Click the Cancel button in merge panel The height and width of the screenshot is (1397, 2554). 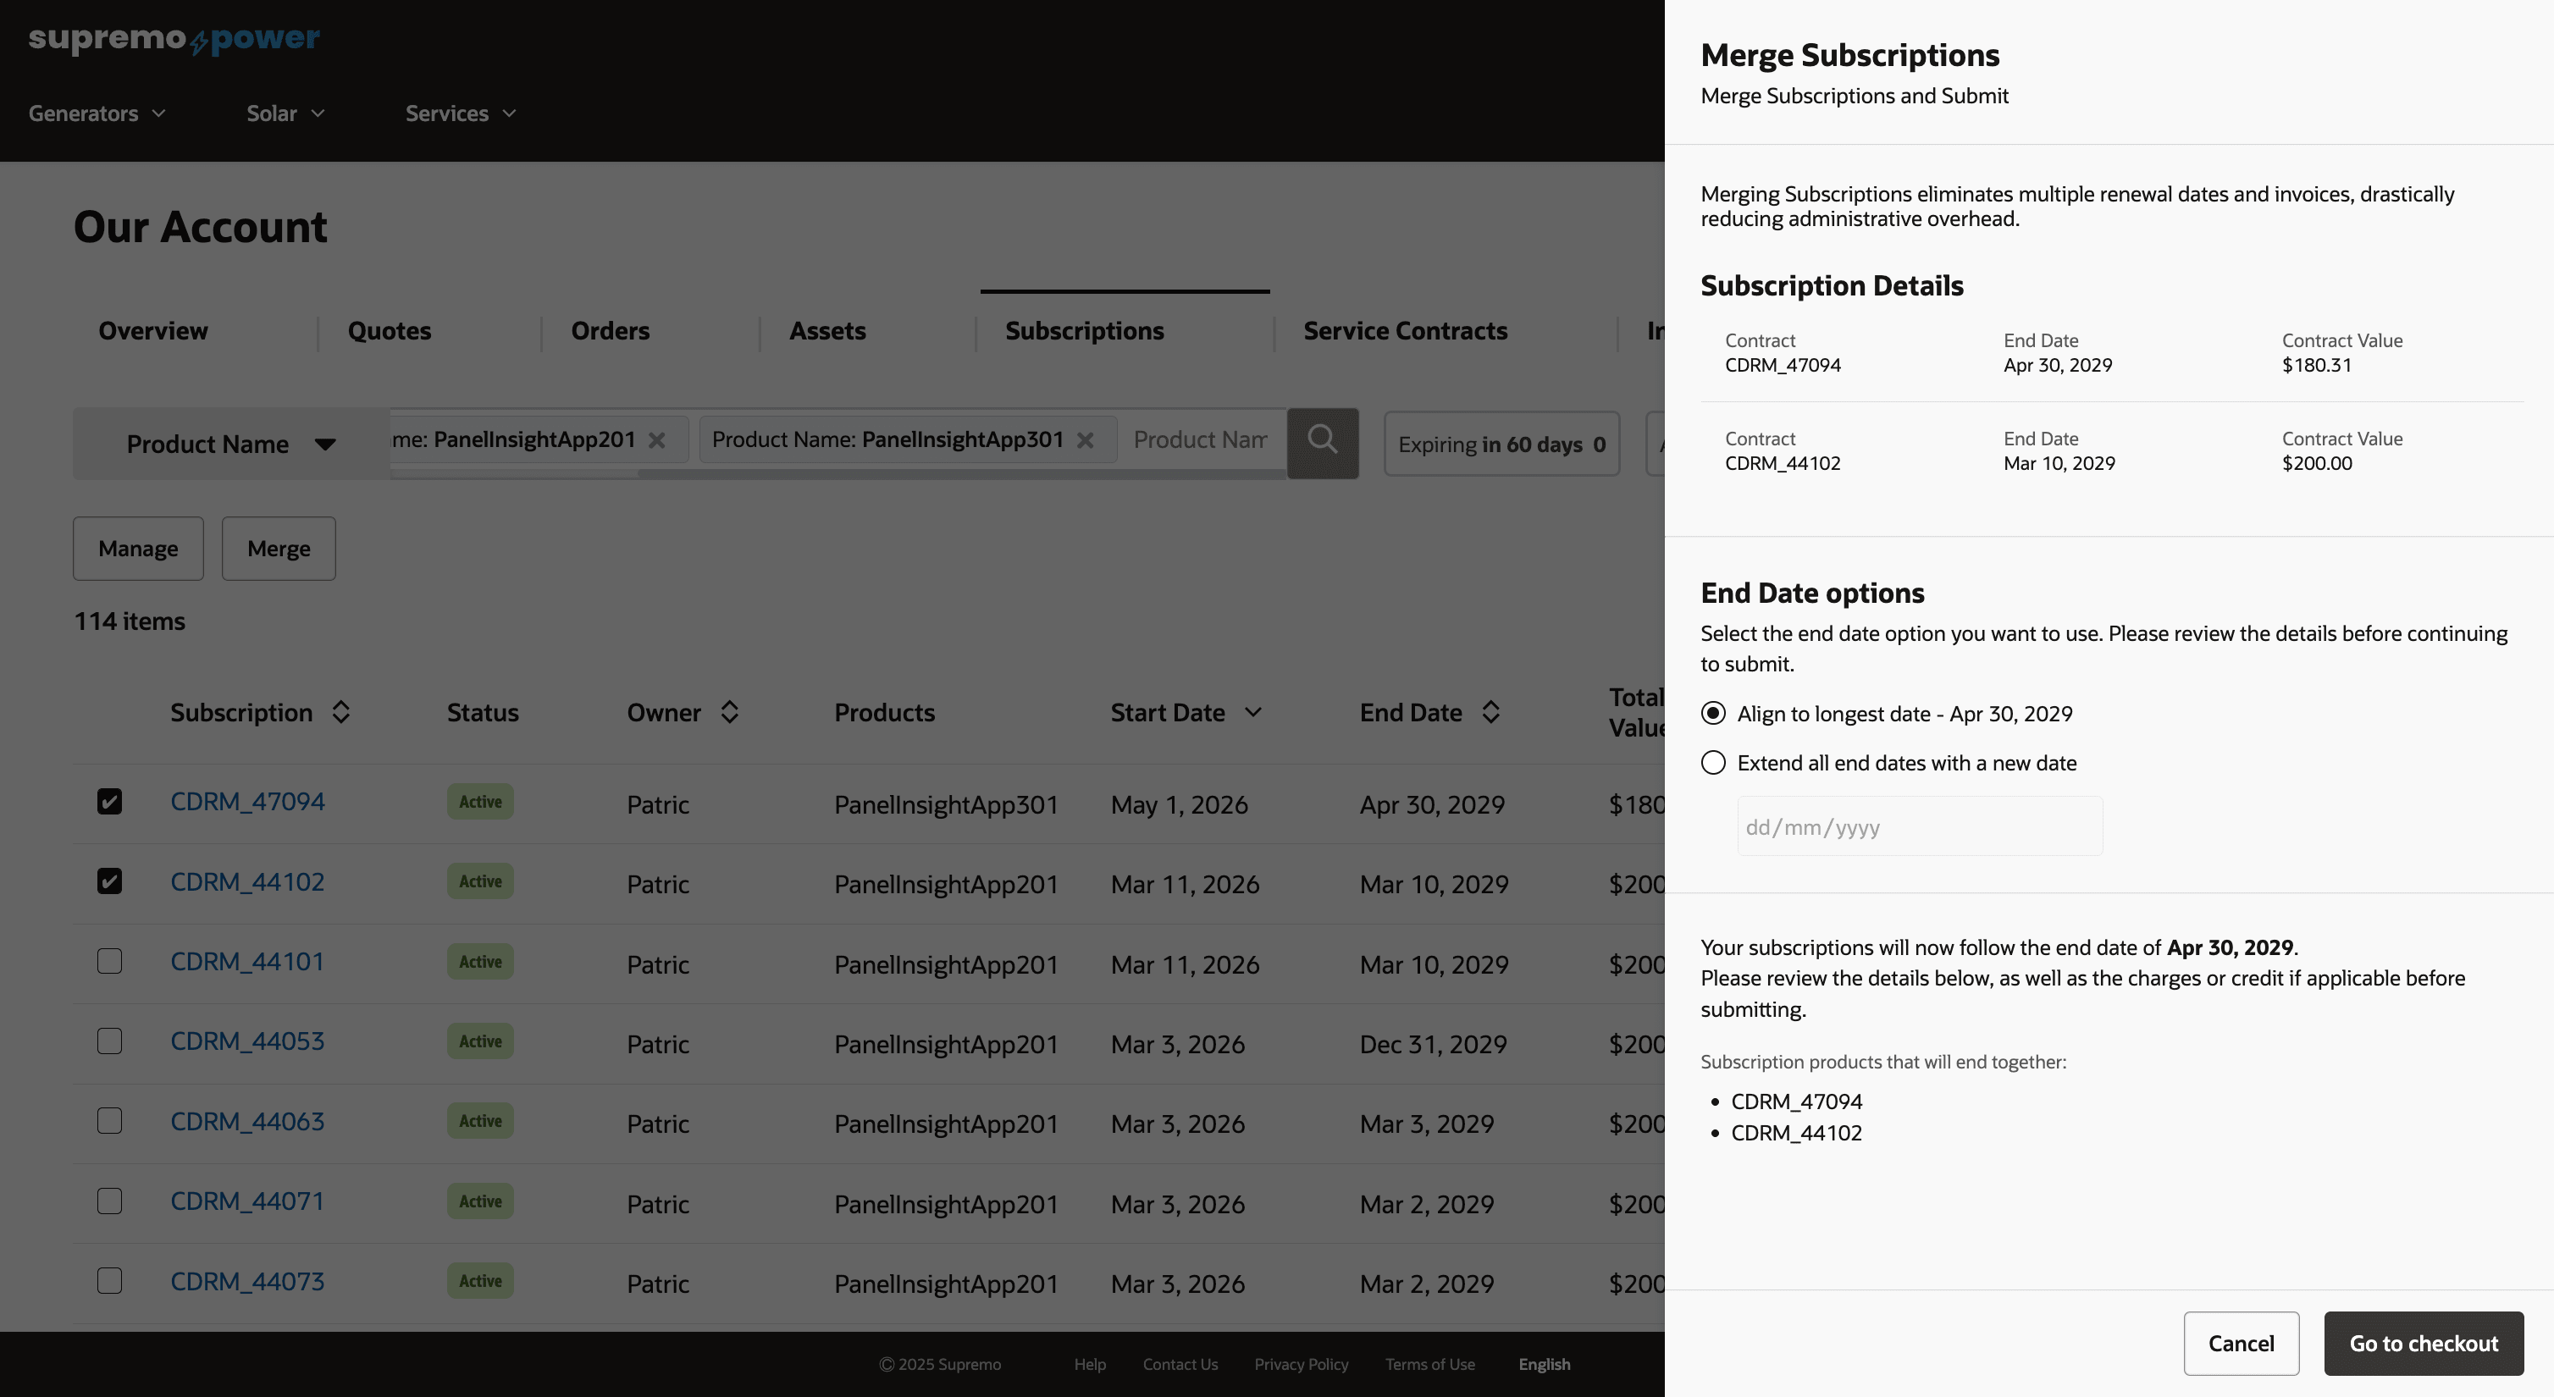[2241, 1343]
